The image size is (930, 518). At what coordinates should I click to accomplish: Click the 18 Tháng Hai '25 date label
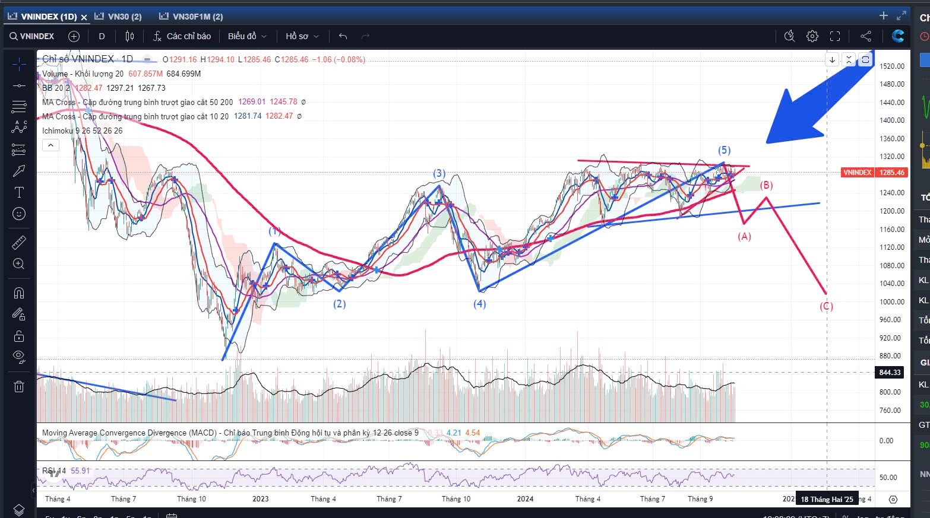(827, 499)
